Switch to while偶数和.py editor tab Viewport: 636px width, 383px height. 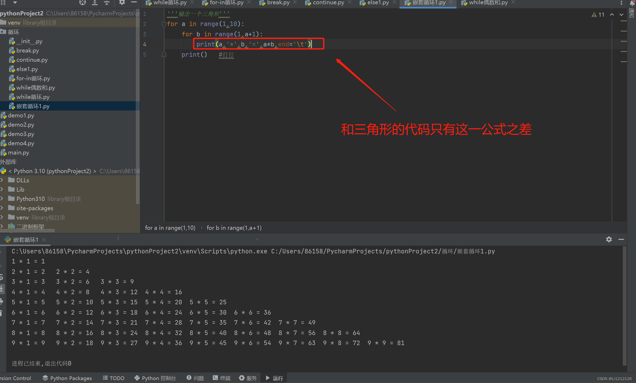[x=488, y=3]
